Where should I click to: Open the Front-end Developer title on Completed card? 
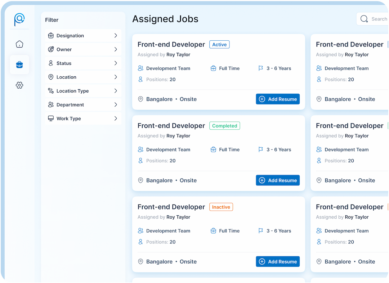coord(171,126)
